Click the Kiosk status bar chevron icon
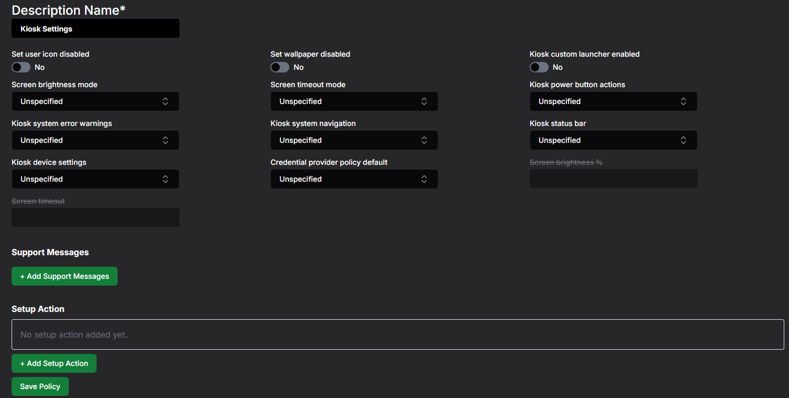789x398 pixels. (683, 140)
